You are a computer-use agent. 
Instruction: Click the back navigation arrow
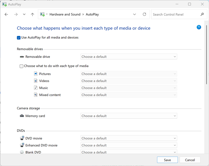pyautogui.click(x=6, y=14)
